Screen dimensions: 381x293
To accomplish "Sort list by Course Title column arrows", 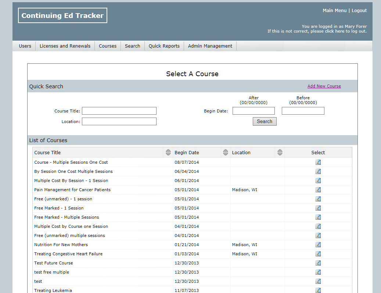I will (168, 153).
